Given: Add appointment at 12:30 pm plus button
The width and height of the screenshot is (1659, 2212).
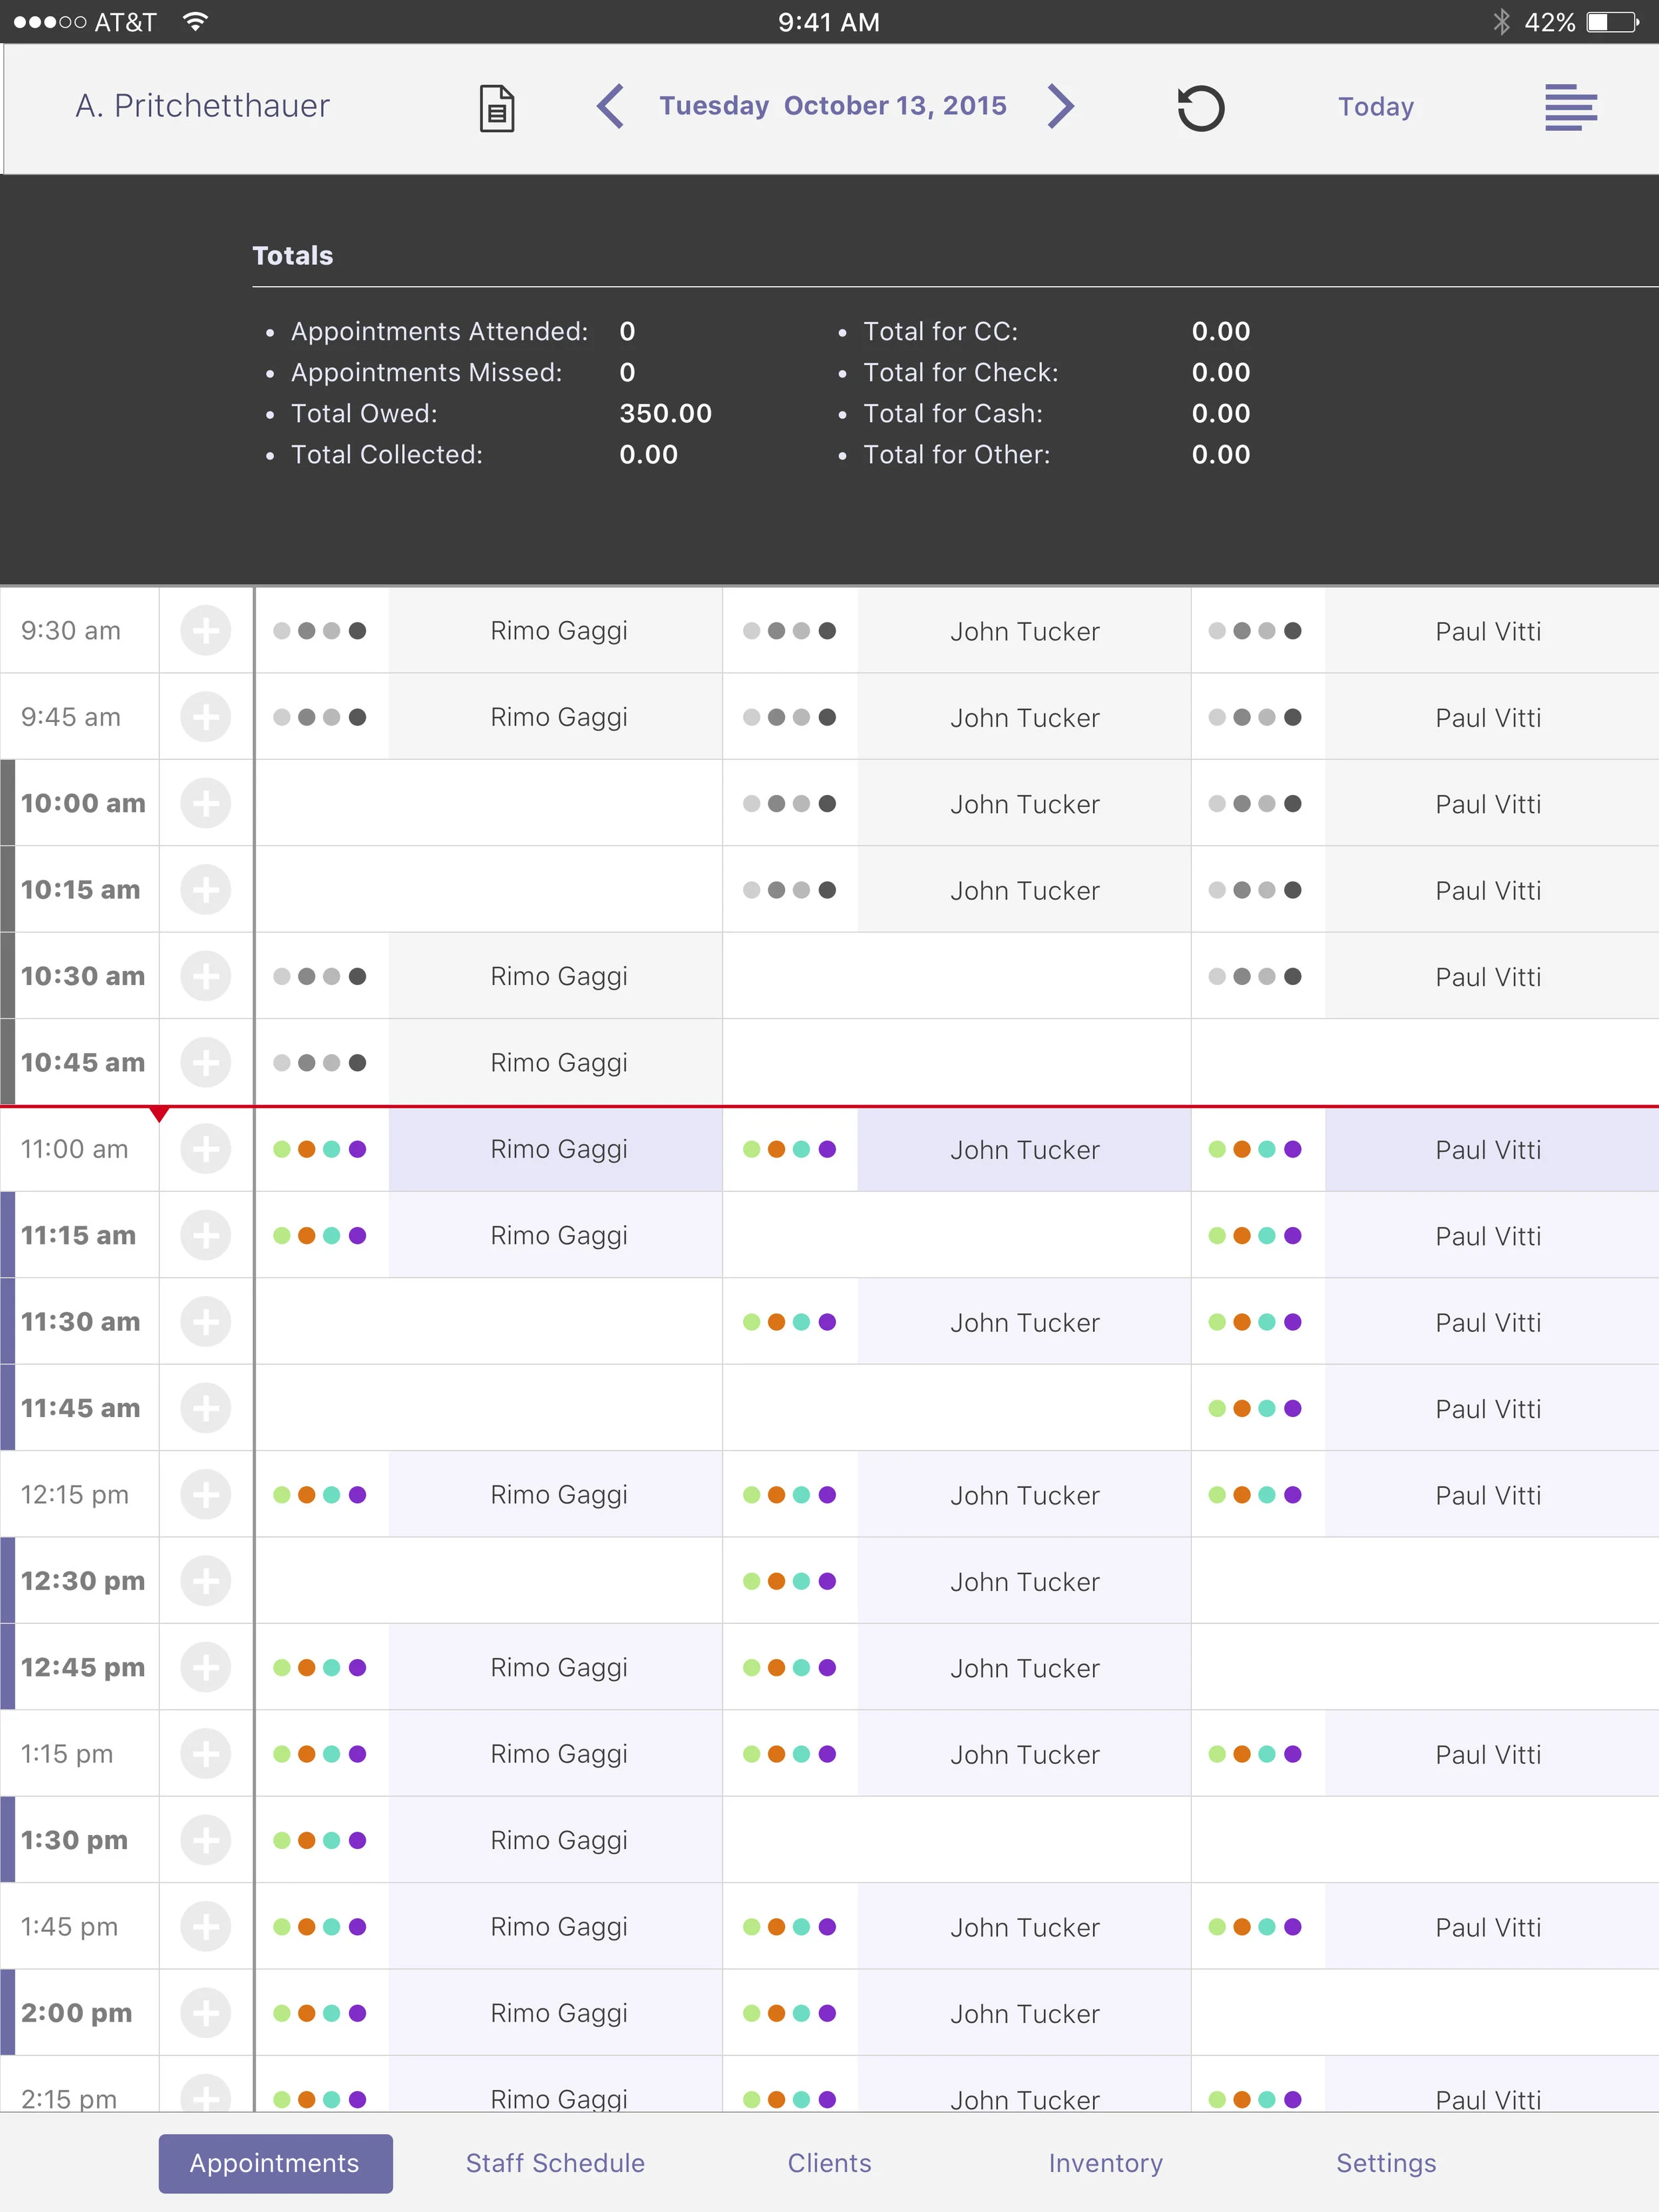Looking at the screenshot, I should [206, 1581].
